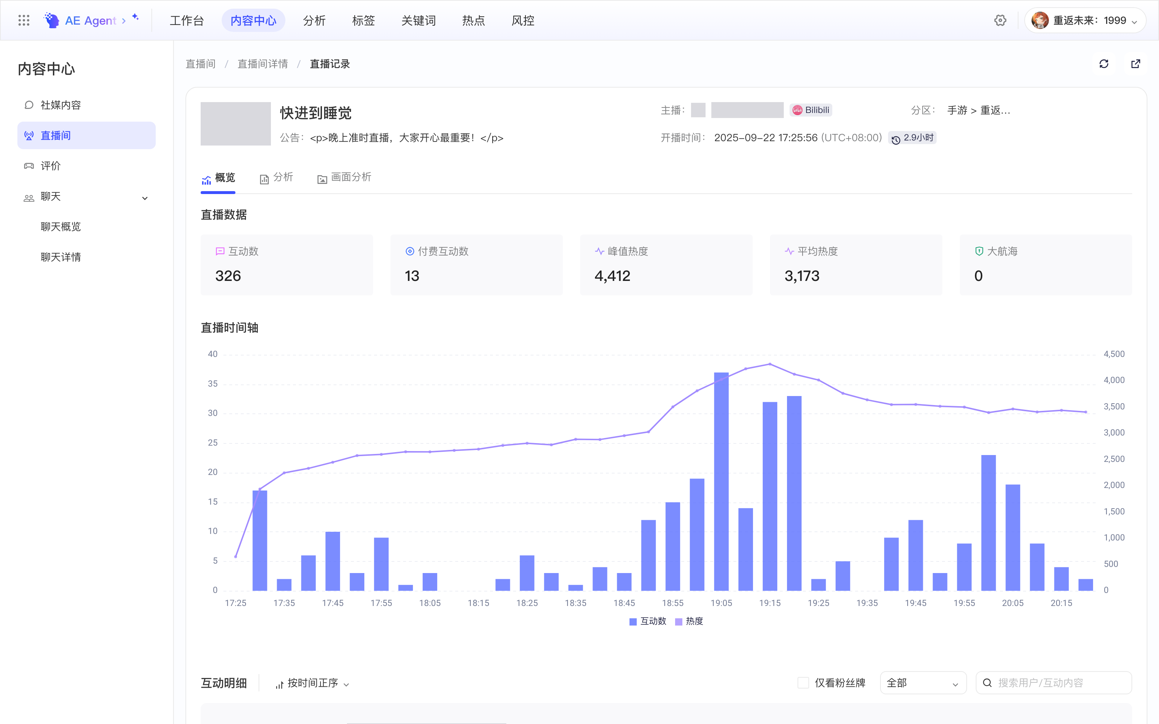Screen dimensions: 1159x724
Task: Open 聊天概览 in sidebar
Action: click(x=61, y=227)
